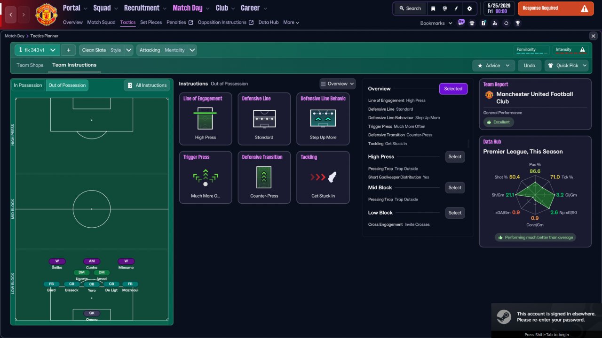Viewport: 602px width, 338px height.
Task: Open the Tackling Get Stuck In card
Action: pyautogui.click(x=323, y=177)
